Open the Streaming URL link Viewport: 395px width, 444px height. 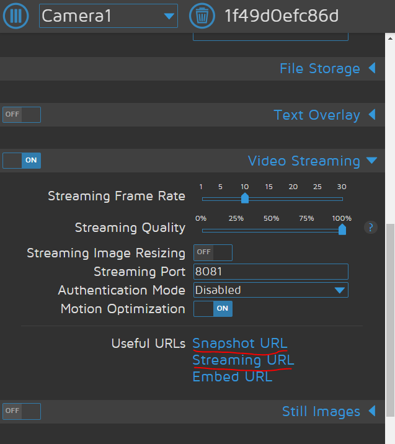243,360
